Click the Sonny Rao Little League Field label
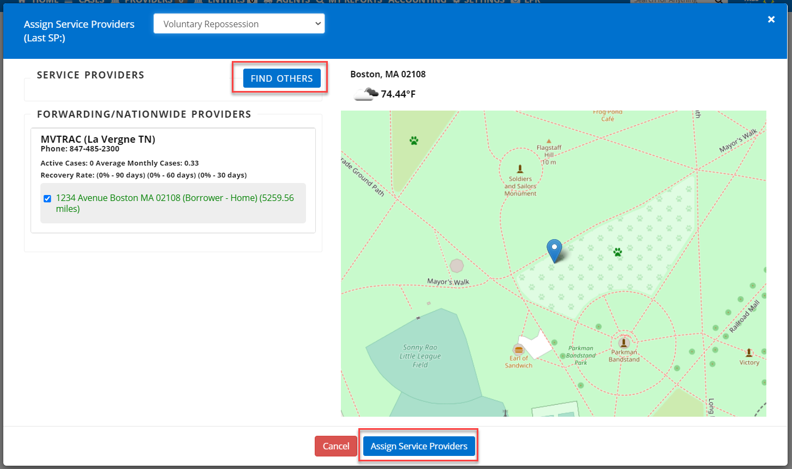The width and height of the screenshot is (792, 469). [420, 356]
